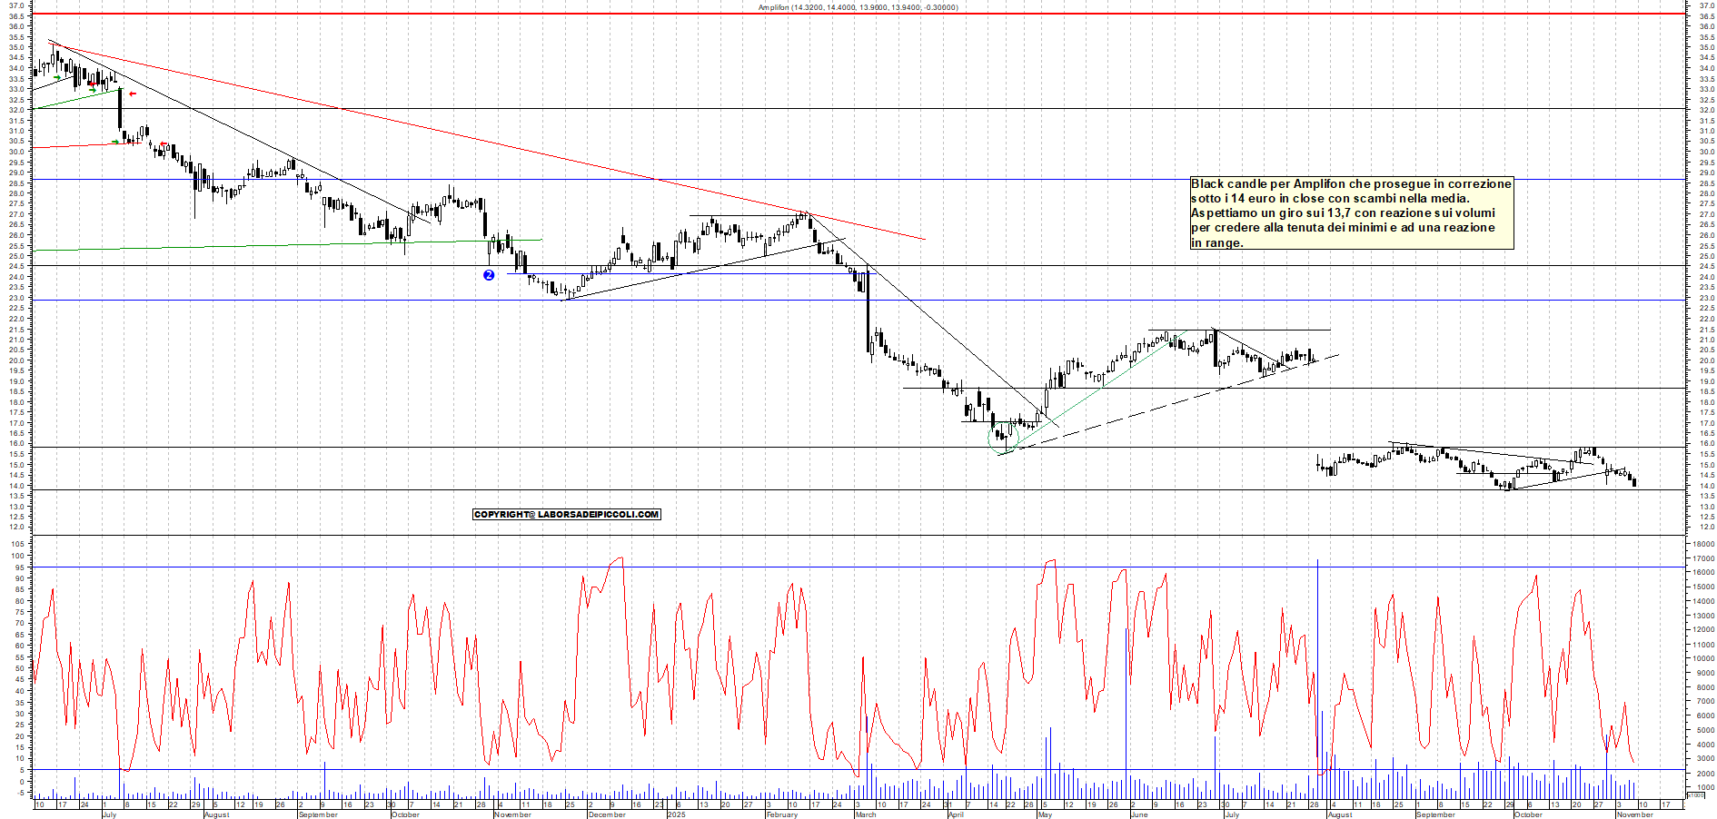This screenshot has width=1717, height=819.
Task: Click the "November" label on the date axis
Action: coord(511,815)
